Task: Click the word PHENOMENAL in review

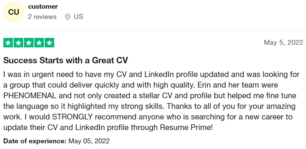Action: 30,96
